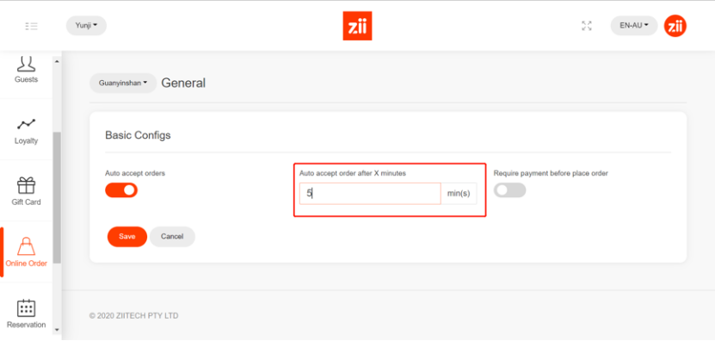Select the Online Order bag icon
The image size is (715, 341).
tap(26, 246)
